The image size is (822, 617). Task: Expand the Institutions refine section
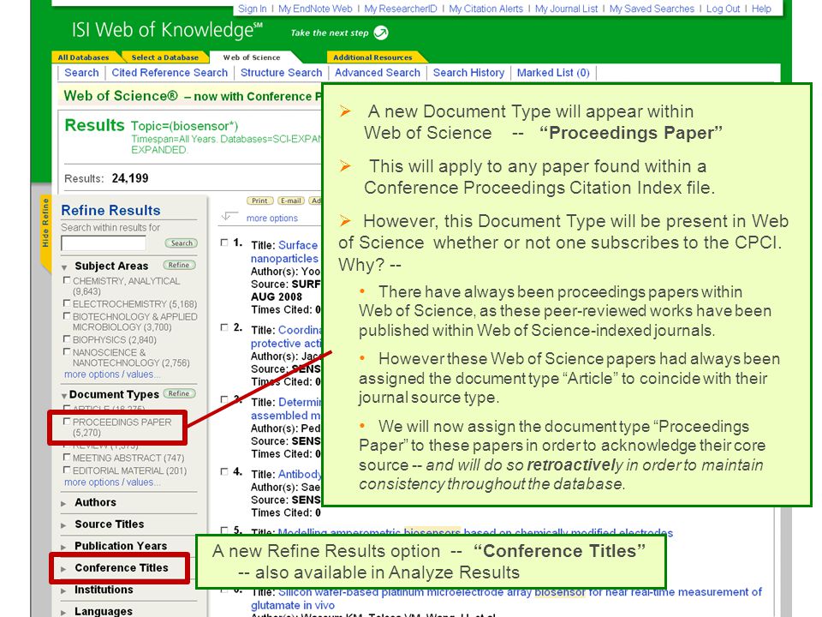63,590
